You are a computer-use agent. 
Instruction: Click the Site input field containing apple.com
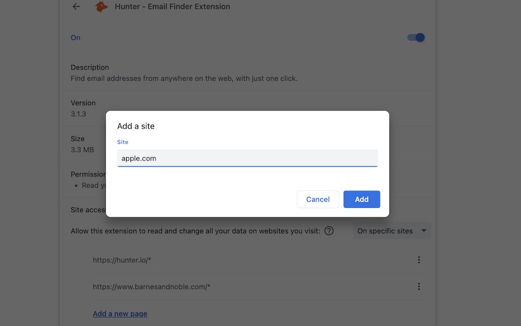[x=247, y=158]
